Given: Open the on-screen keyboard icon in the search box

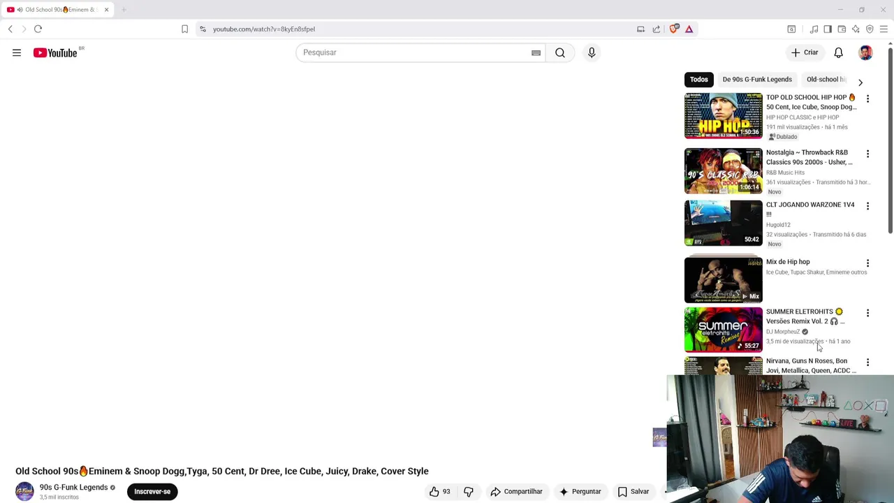Looking at the screenshot, I should coord(536,52).
